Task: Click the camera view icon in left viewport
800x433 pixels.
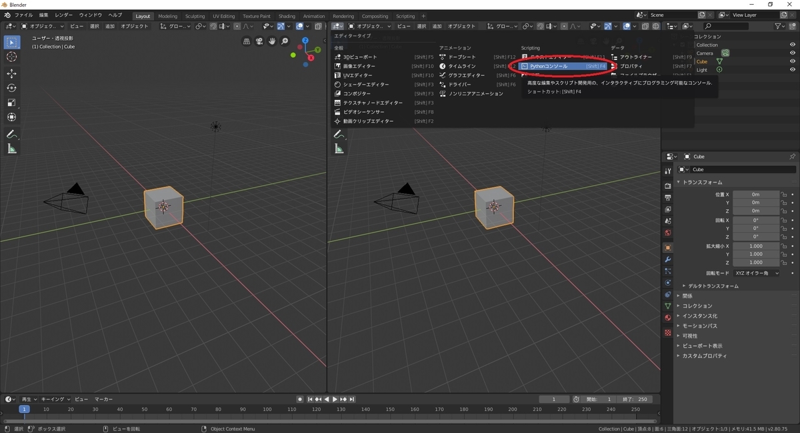Action: pos(259,41)
